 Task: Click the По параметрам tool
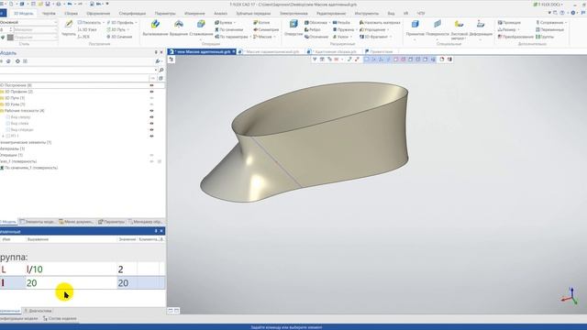[231, 37]
